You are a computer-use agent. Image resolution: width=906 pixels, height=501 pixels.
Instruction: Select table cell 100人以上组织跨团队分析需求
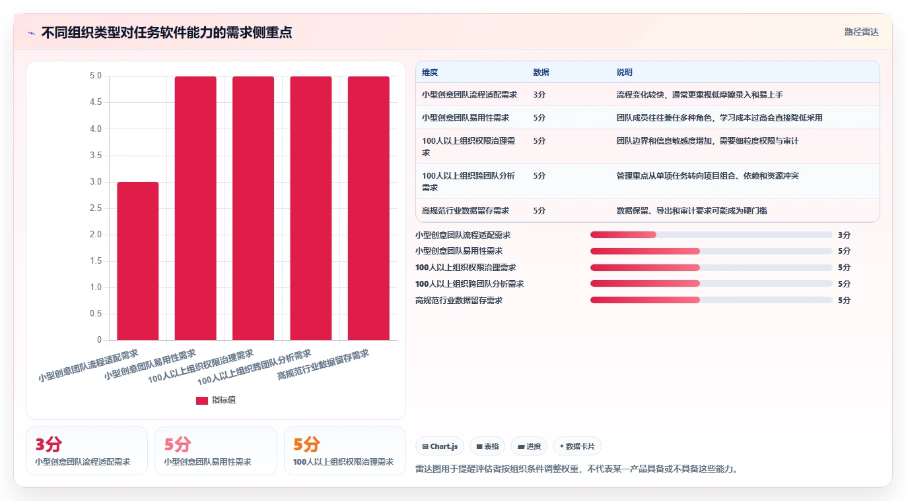[x=470, y=181]
